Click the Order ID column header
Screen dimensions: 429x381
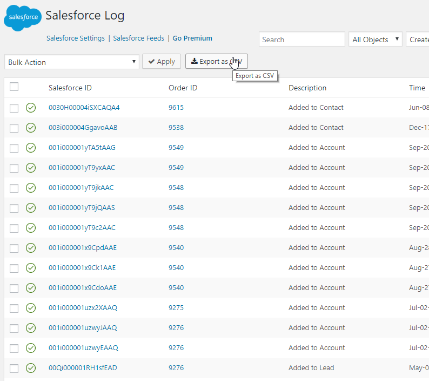click(x=183, y=88)
